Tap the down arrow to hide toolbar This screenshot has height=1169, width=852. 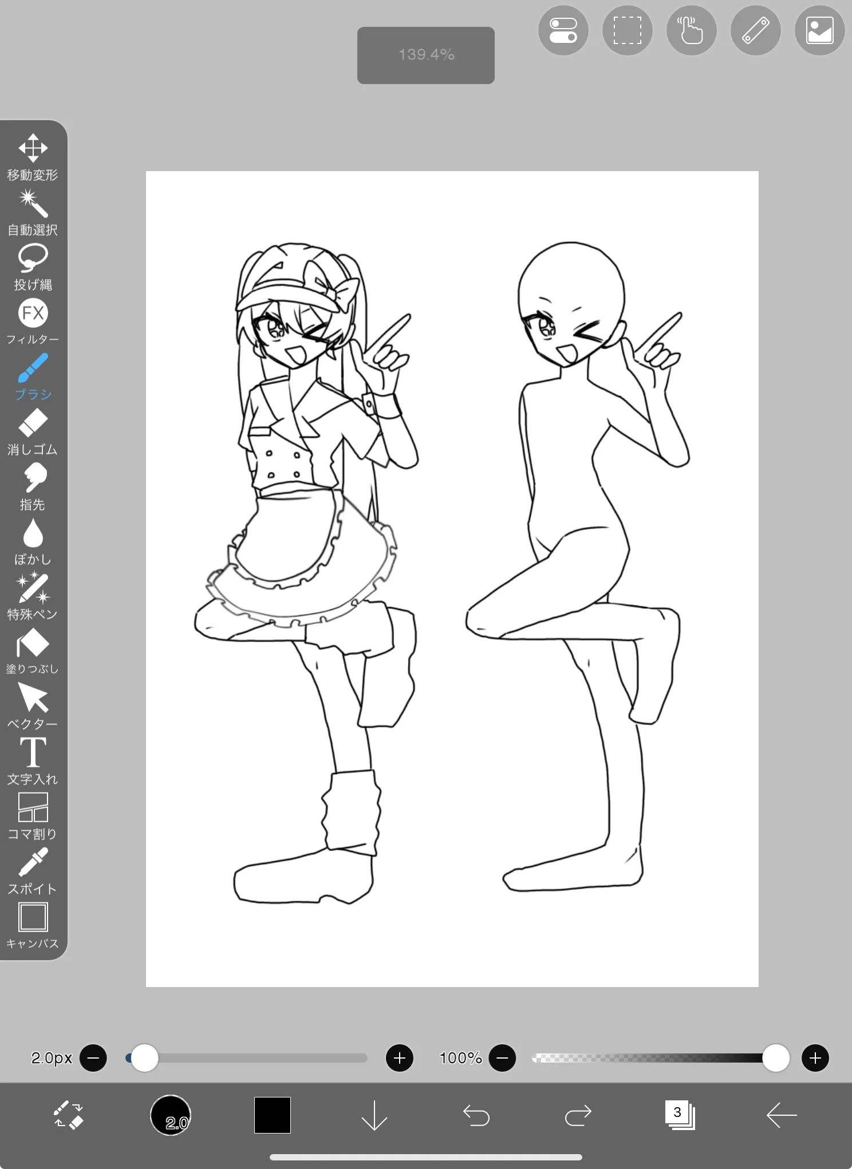click(x=374, y=1115)
